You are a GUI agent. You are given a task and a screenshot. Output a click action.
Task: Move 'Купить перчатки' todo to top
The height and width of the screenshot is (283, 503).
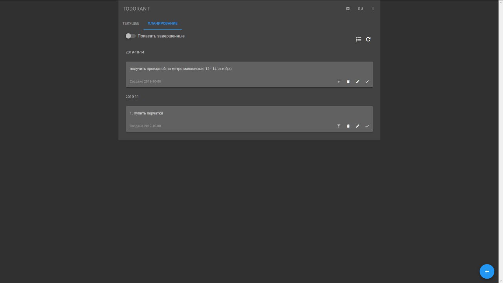[339, 126]
